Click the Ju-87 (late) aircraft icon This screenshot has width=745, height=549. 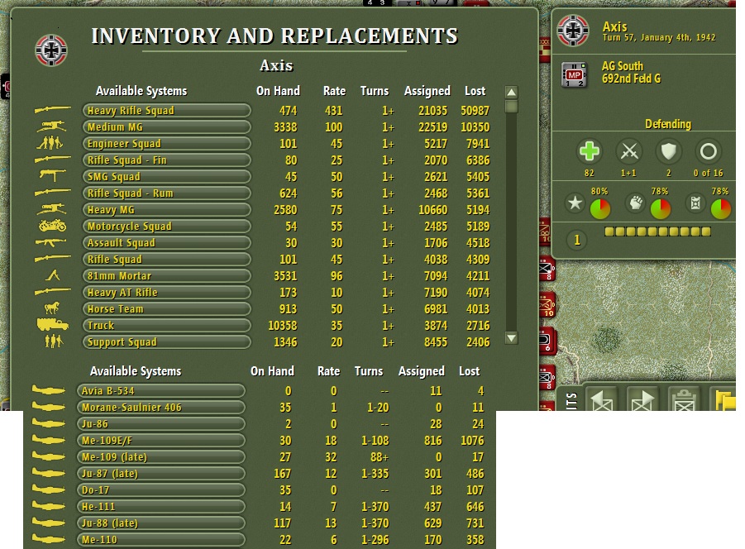[x=49, y=473]
